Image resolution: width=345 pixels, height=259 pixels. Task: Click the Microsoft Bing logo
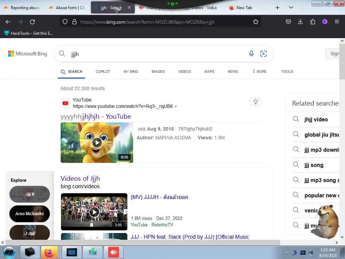tap(28, 54)
